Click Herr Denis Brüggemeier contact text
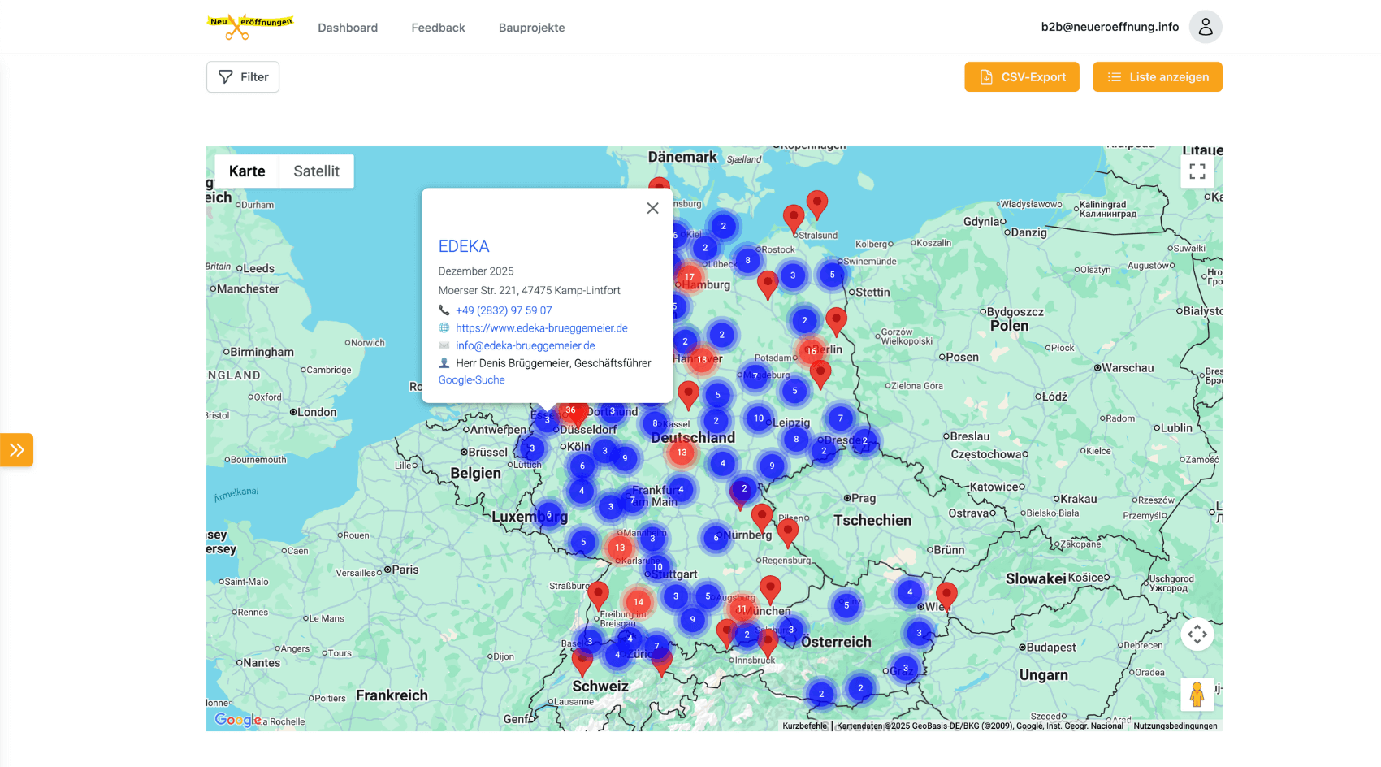 (x=553, y=363)
